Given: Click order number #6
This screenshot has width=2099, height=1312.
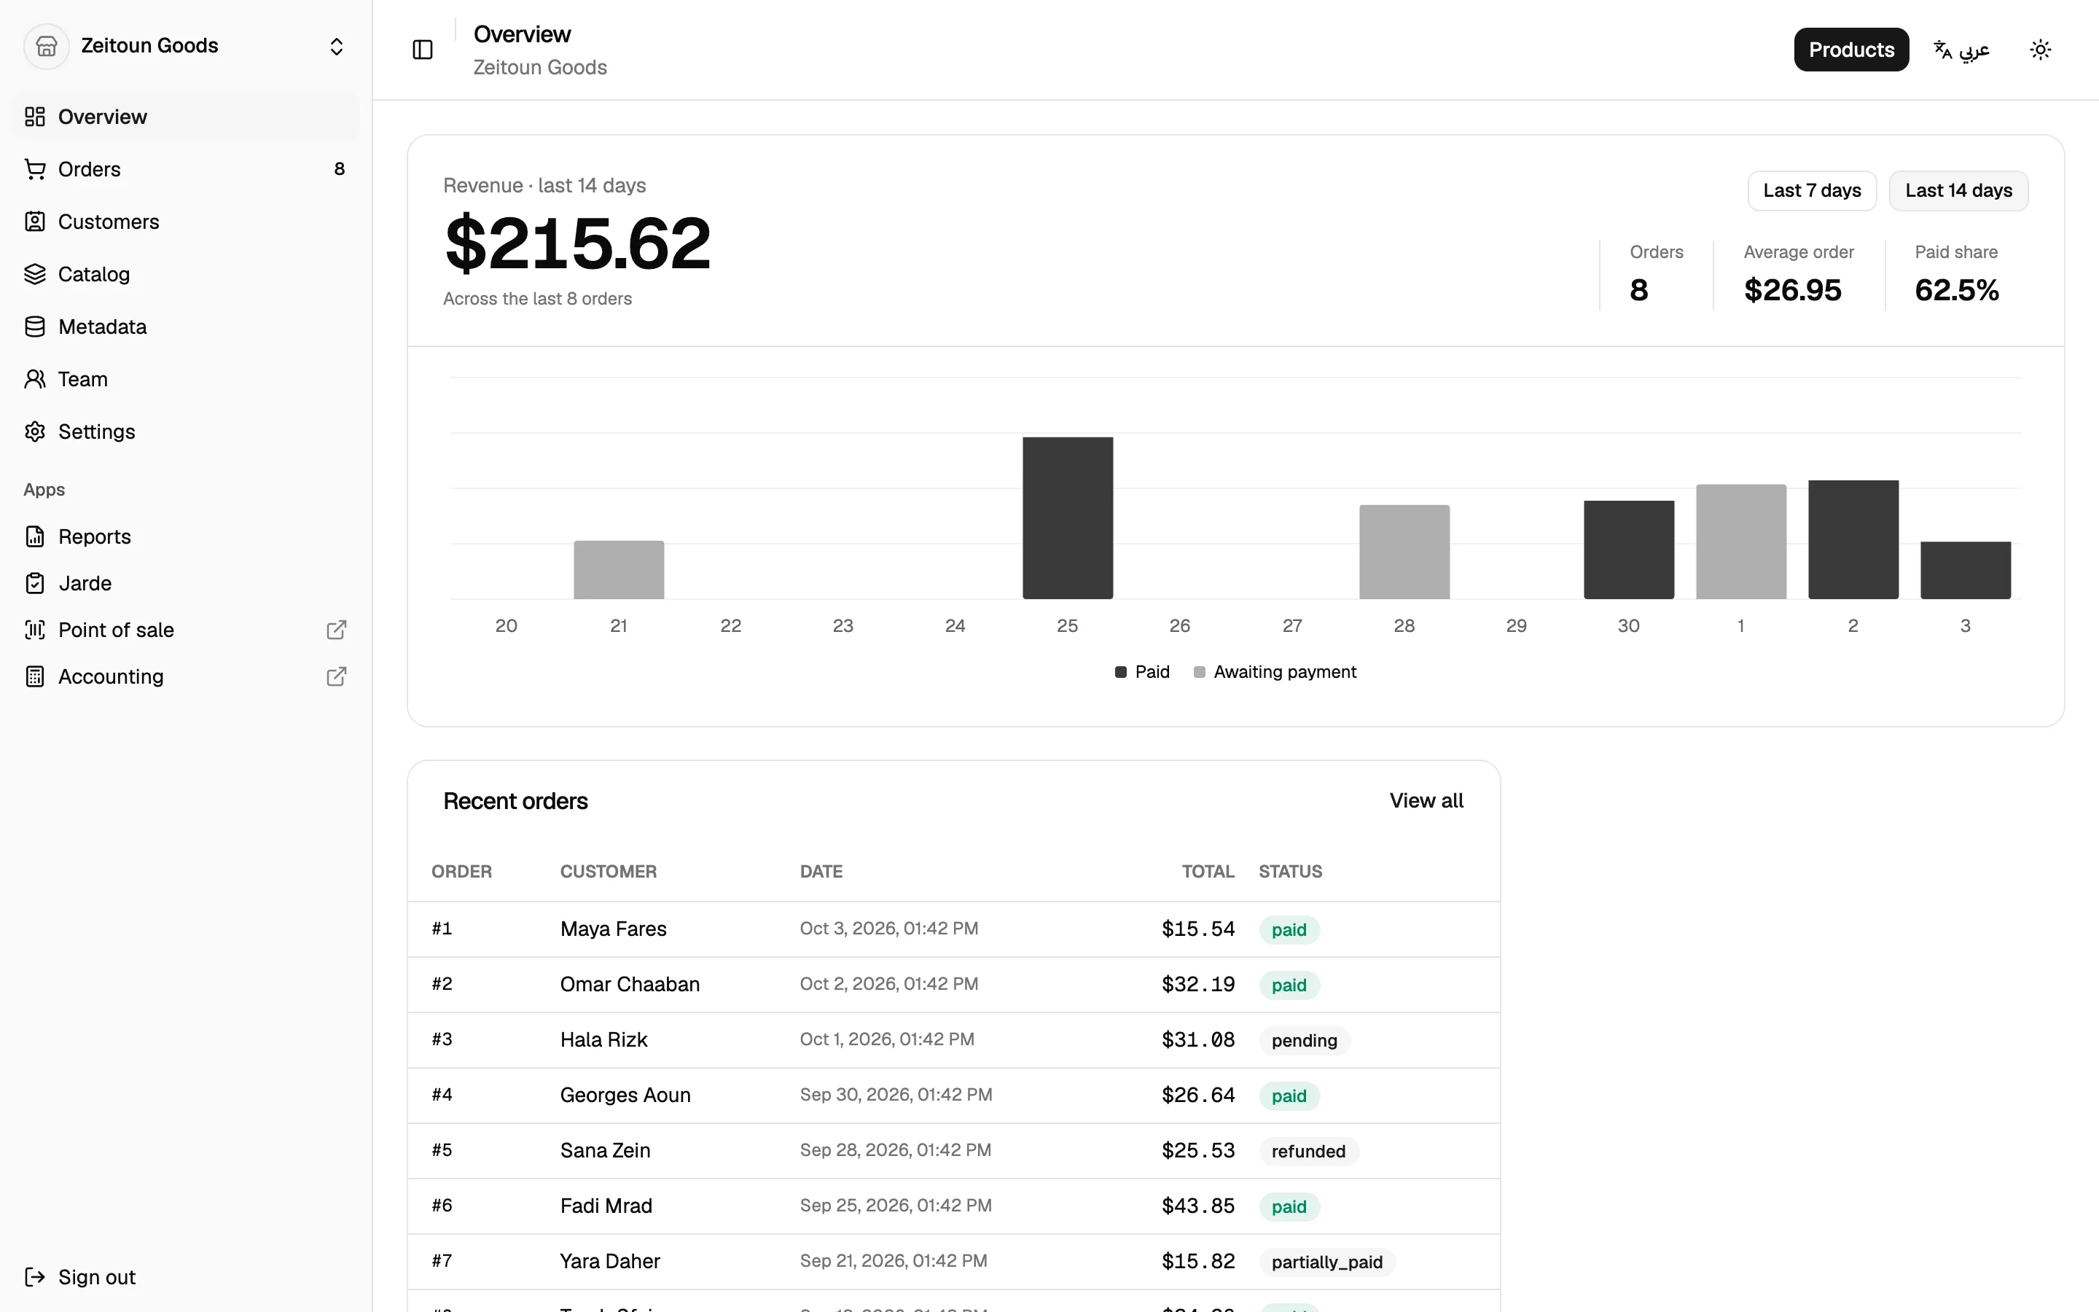Looking at the screenshot, I should coord(442,1206).
